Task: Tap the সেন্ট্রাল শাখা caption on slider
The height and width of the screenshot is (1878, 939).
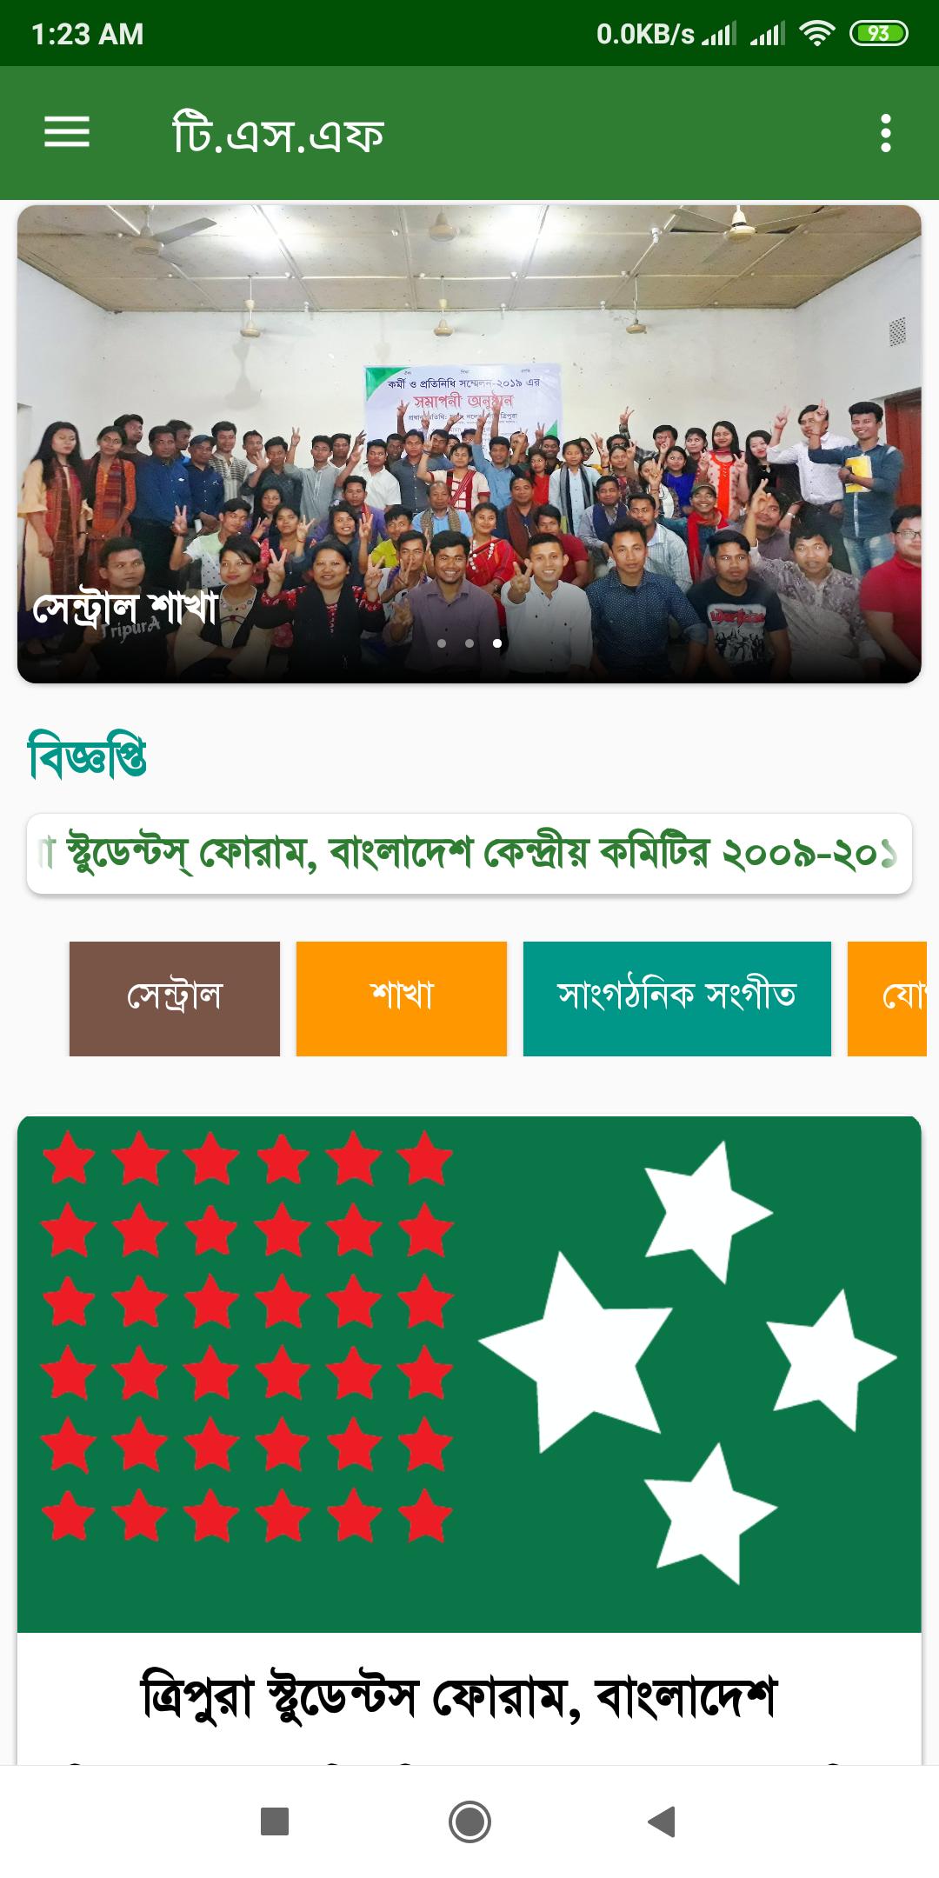Action: point(124,607)
